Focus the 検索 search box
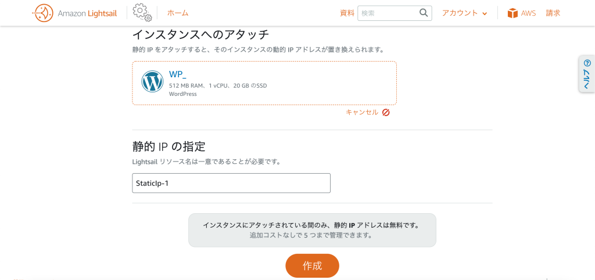Screen dimensions: 595x280 [388, 13]
